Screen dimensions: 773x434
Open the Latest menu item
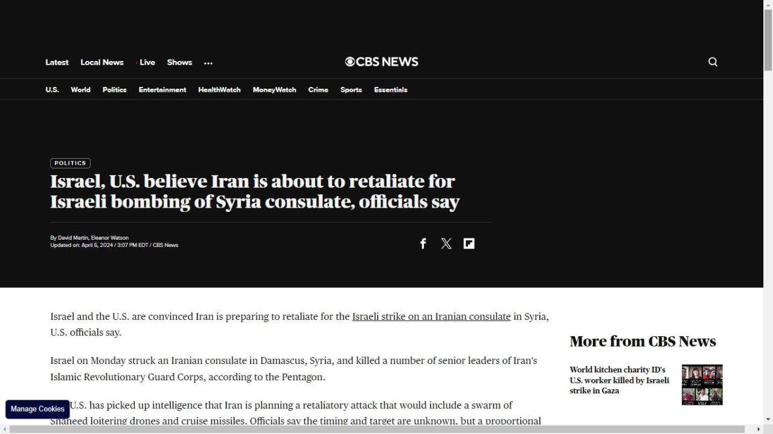coord(57,62)
